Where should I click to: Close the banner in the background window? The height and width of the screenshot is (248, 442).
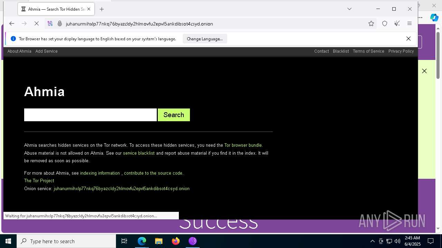(x=424, y=71)
